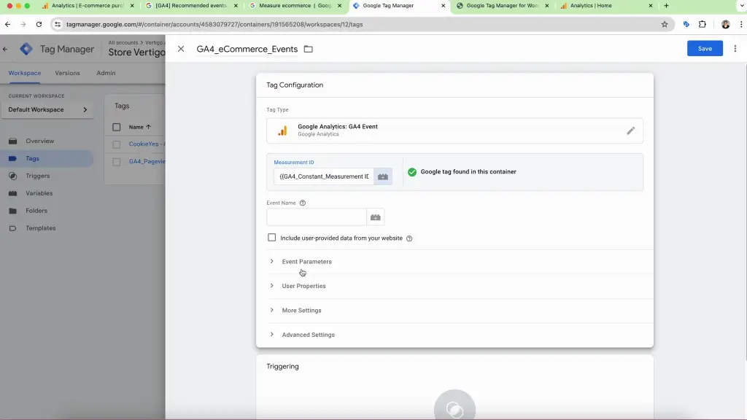Bookmark this page with the star icon

click(x=665, y=24)
